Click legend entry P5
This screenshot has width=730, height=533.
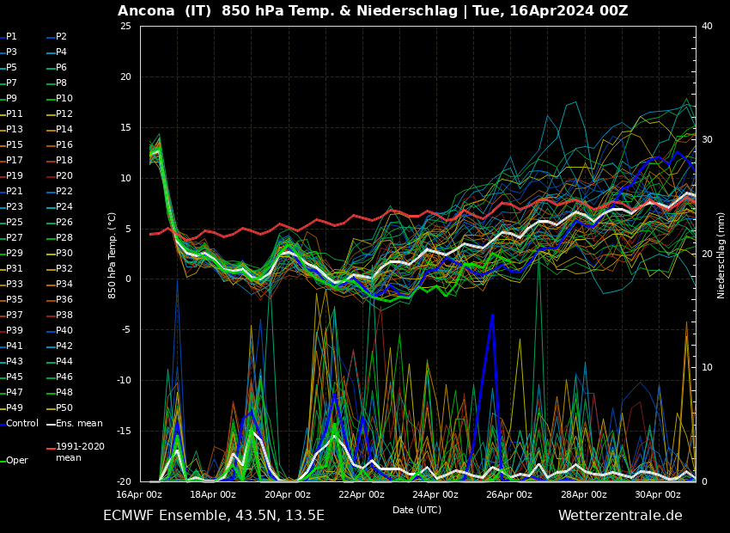click(9, 68)
